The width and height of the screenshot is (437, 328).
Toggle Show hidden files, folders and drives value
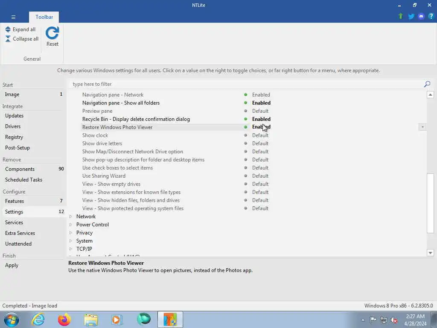[x=260, y=200]
